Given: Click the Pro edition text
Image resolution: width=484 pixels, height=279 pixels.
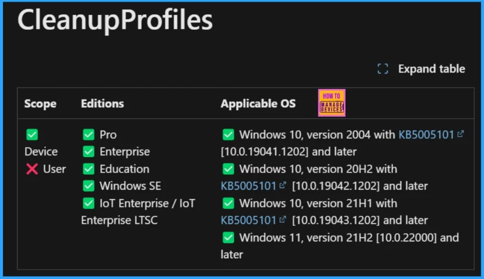Looking at the screenshot, I should pyautogui.click(x=108, y=135).
